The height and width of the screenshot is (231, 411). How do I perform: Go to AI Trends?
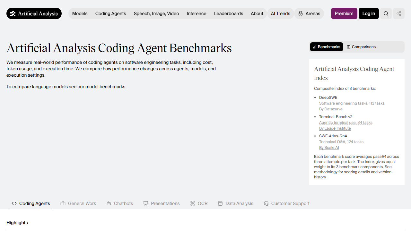click(x=281, y=13)
